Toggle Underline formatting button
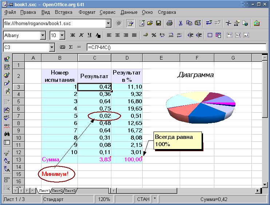 point(89,35)
